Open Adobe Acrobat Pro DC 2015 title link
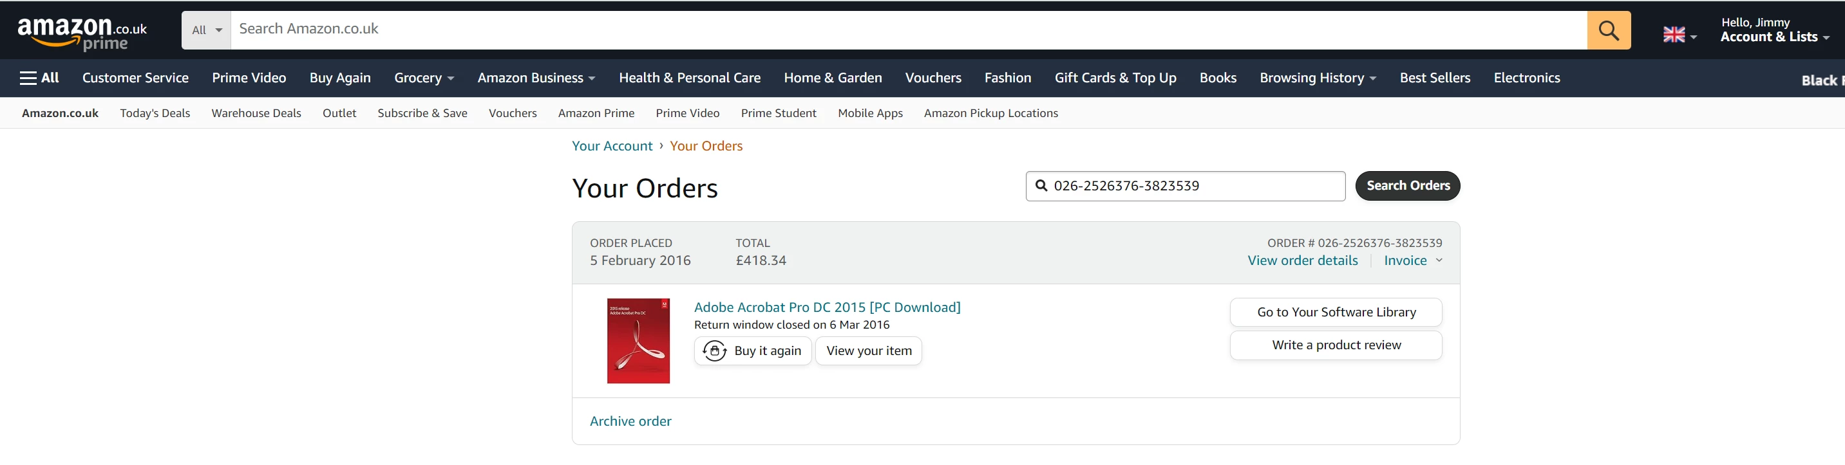Viewport: 1845px width, 465px height. tap(828, 307)
